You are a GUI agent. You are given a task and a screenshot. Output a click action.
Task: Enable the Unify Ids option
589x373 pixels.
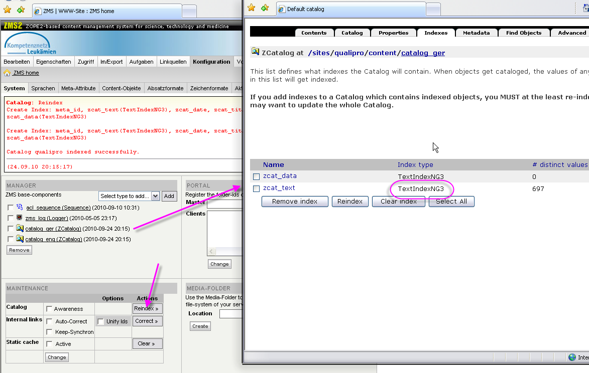100,321
